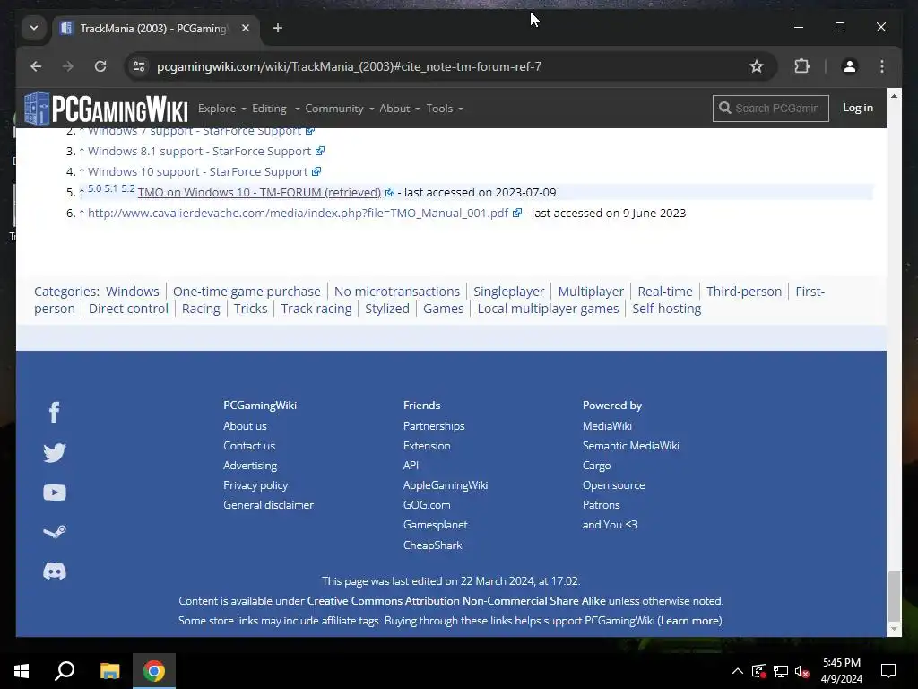Click network icon in system tray
Image resolution: width=918 pixels, height=689 pixels.
point(781,671)
